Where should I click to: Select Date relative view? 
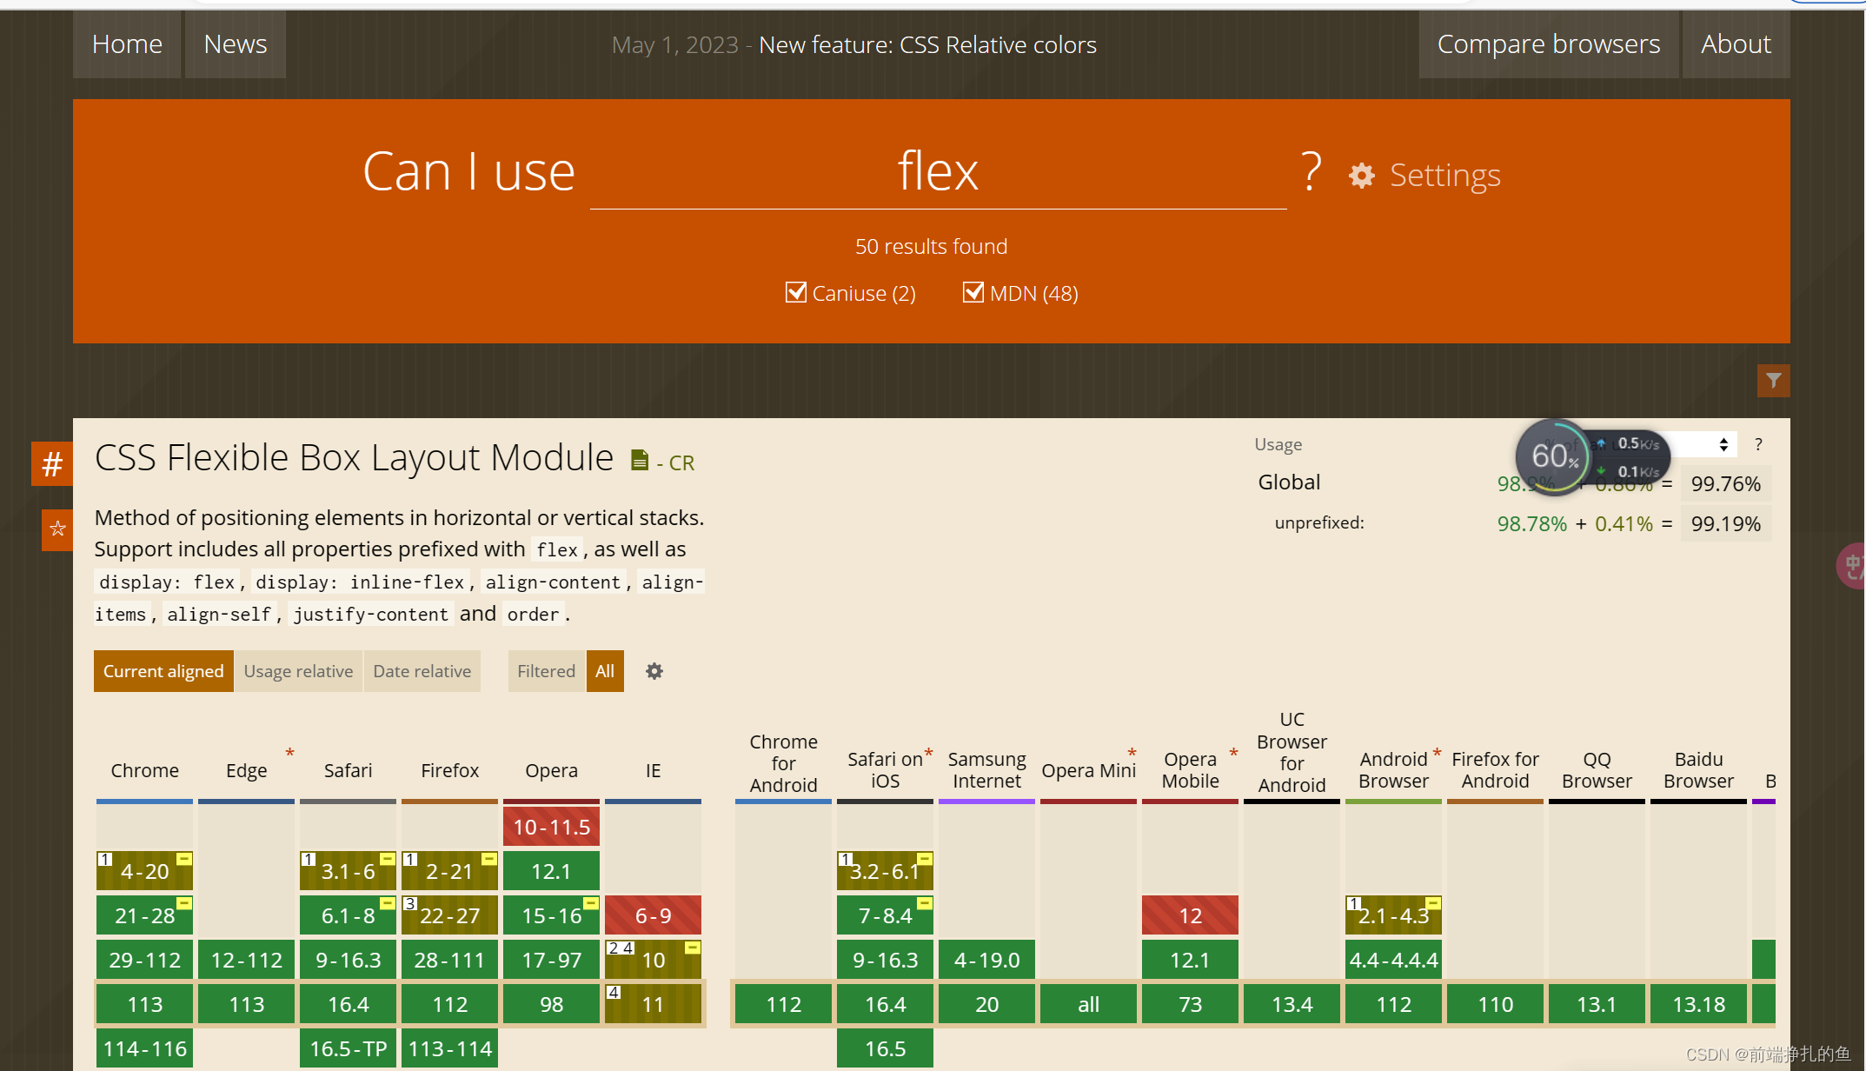click(x=422, y=671)
